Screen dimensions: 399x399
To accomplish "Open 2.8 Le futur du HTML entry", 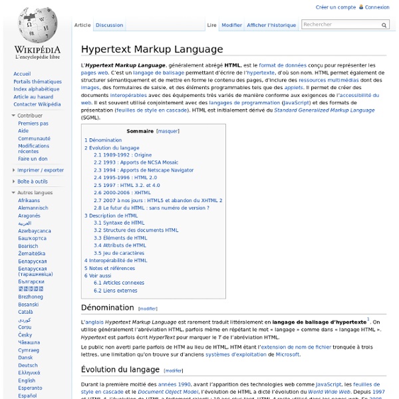I will 152,208.
